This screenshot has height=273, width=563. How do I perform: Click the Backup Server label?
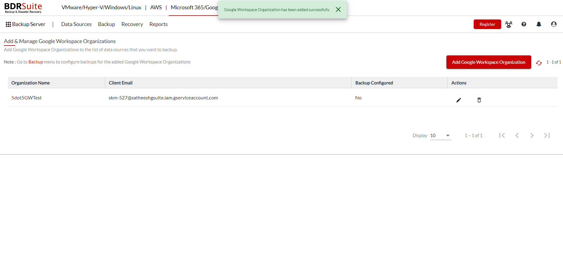tap(29, 24)
